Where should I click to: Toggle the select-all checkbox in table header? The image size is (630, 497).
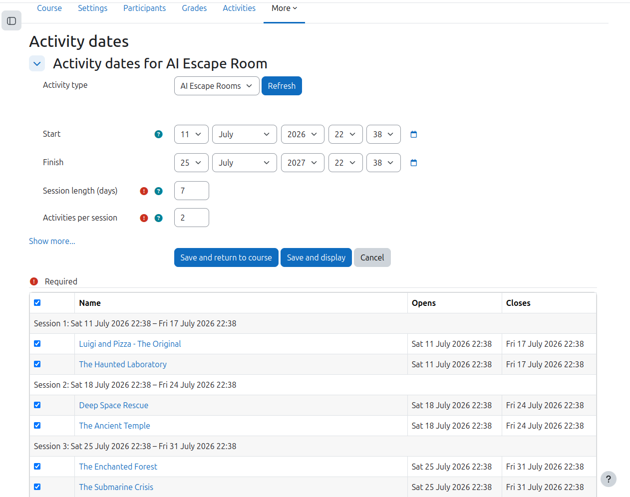(x=37, y=303)
